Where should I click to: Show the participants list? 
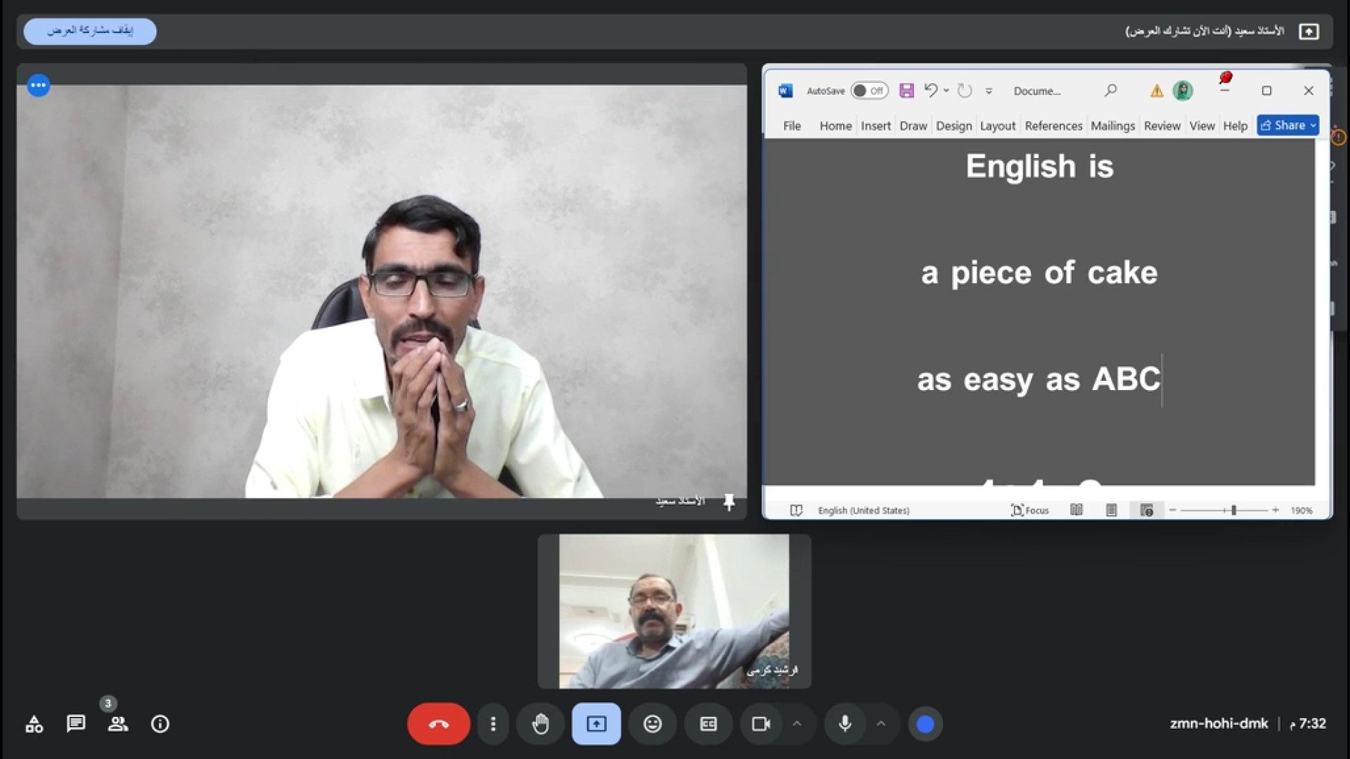(x=117, y=724)
